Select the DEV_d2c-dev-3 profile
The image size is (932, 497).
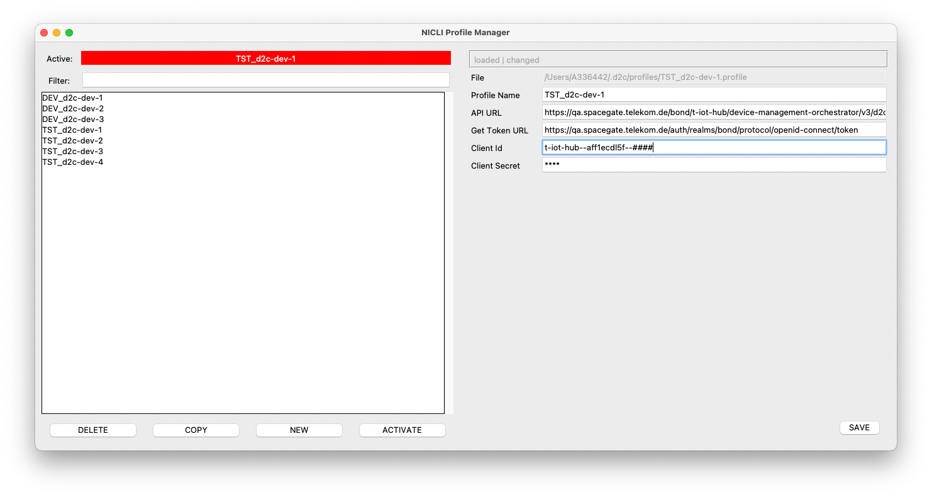[73, 120]
